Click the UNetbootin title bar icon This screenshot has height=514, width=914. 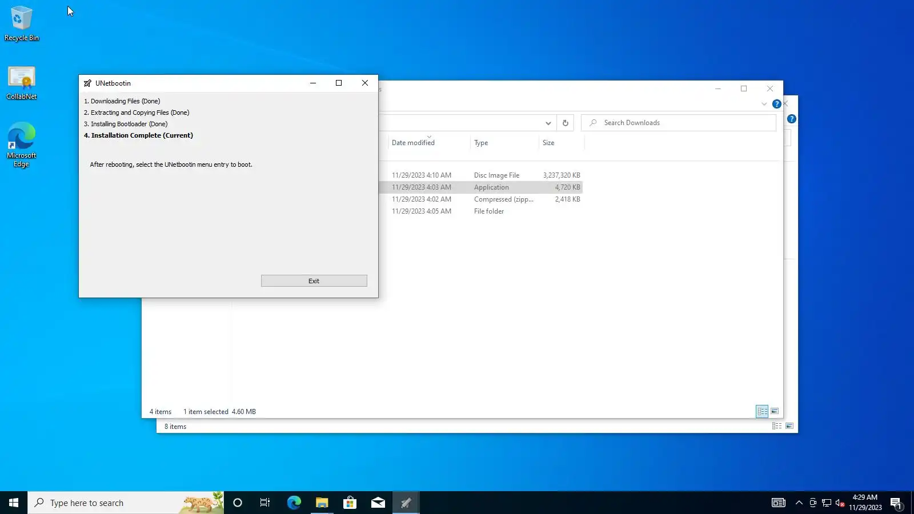point(87,83)
